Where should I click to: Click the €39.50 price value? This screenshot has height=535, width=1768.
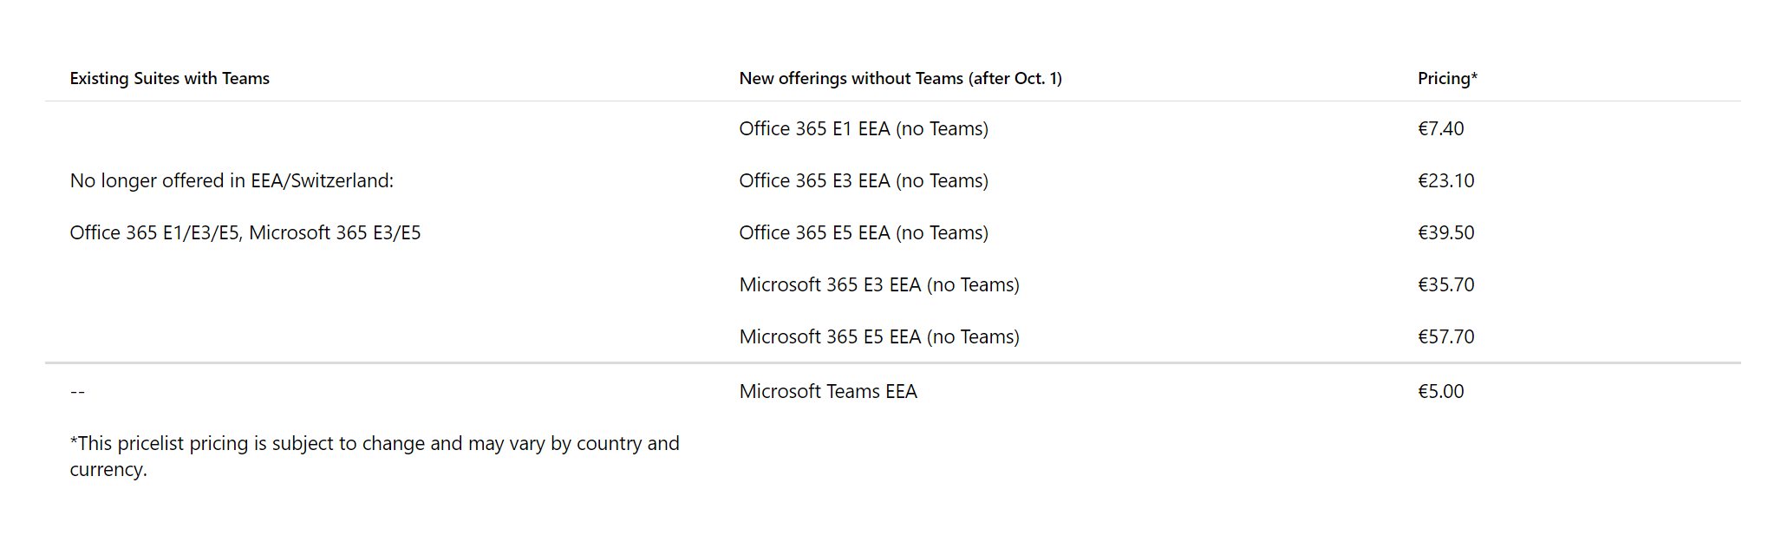point(1445,232)
